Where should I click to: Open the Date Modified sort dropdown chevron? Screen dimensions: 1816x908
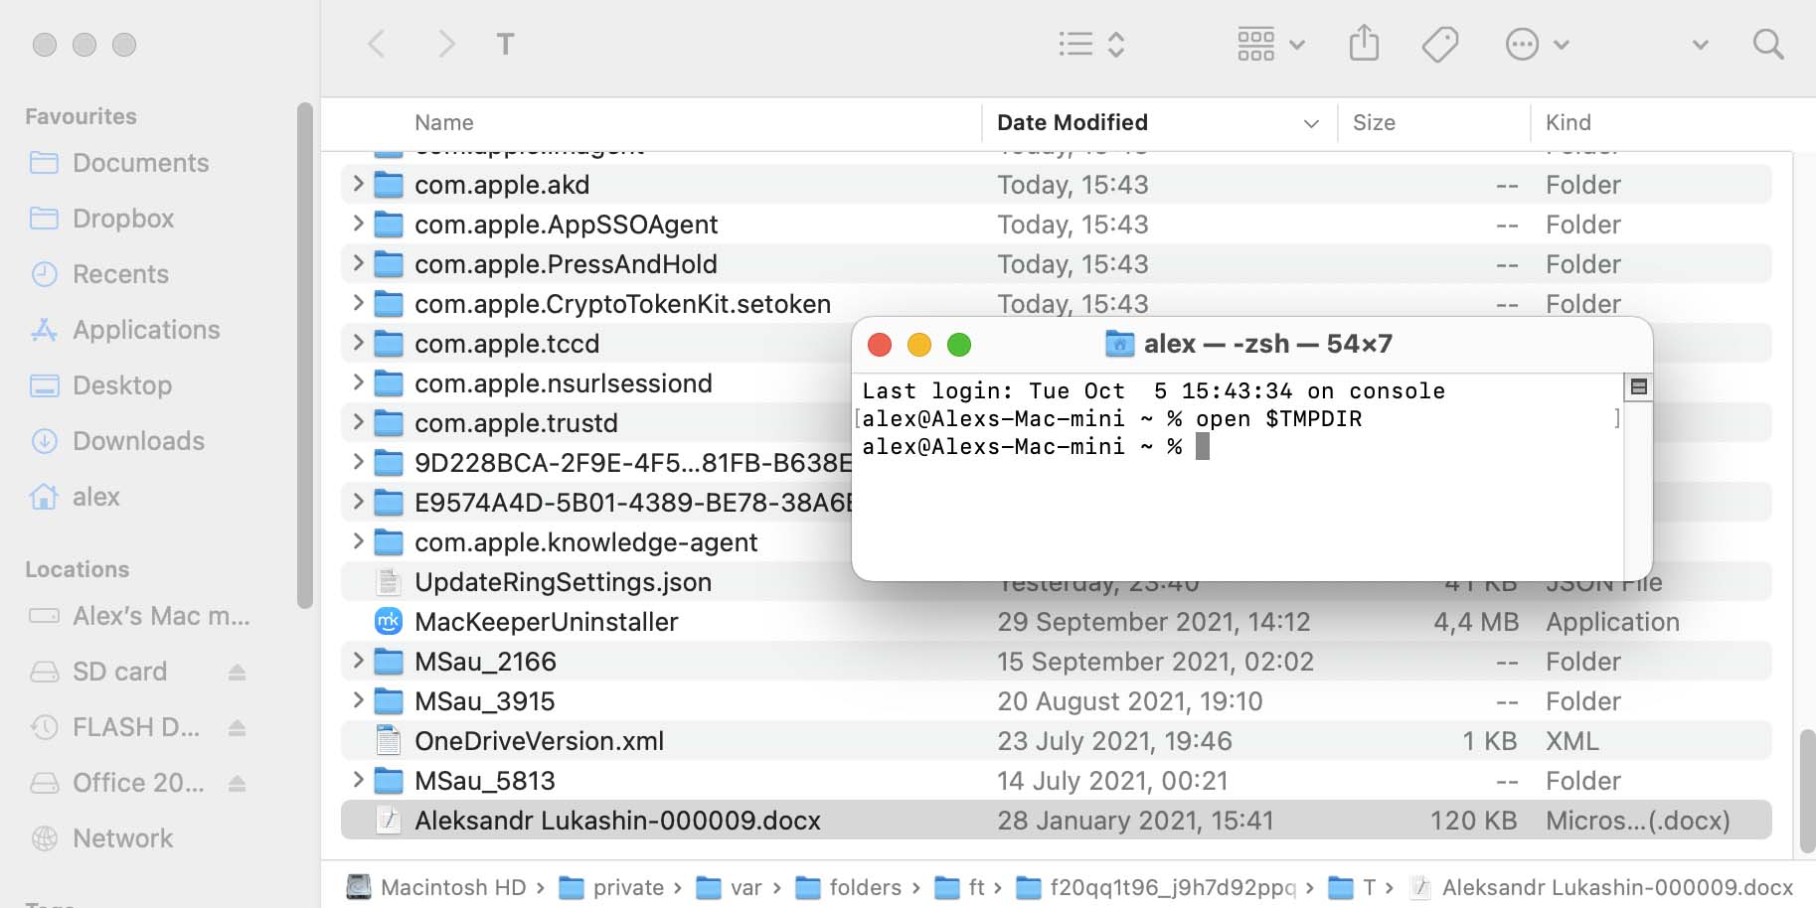1311,122
